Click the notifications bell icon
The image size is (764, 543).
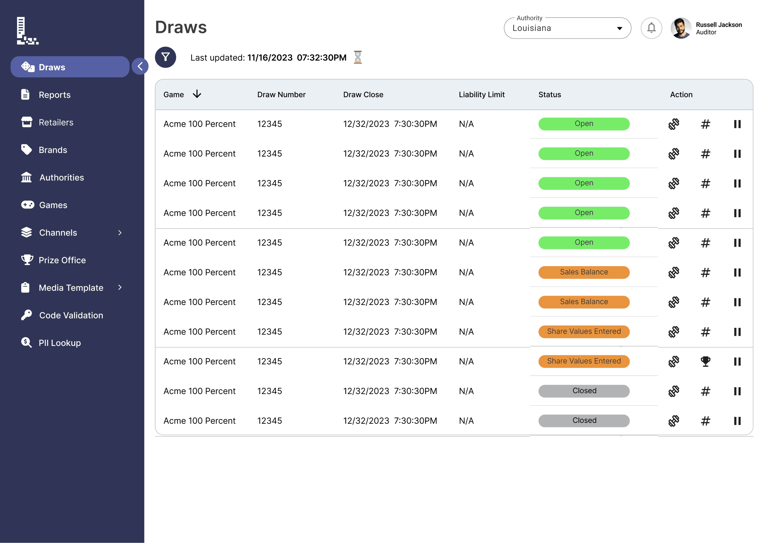pyautogui.click(x=651, y=28)
